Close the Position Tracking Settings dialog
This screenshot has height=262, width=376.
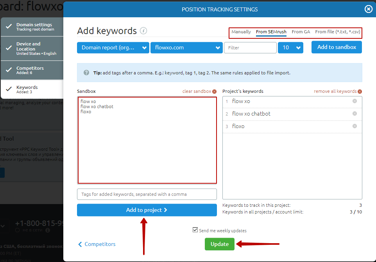(368, 9)
